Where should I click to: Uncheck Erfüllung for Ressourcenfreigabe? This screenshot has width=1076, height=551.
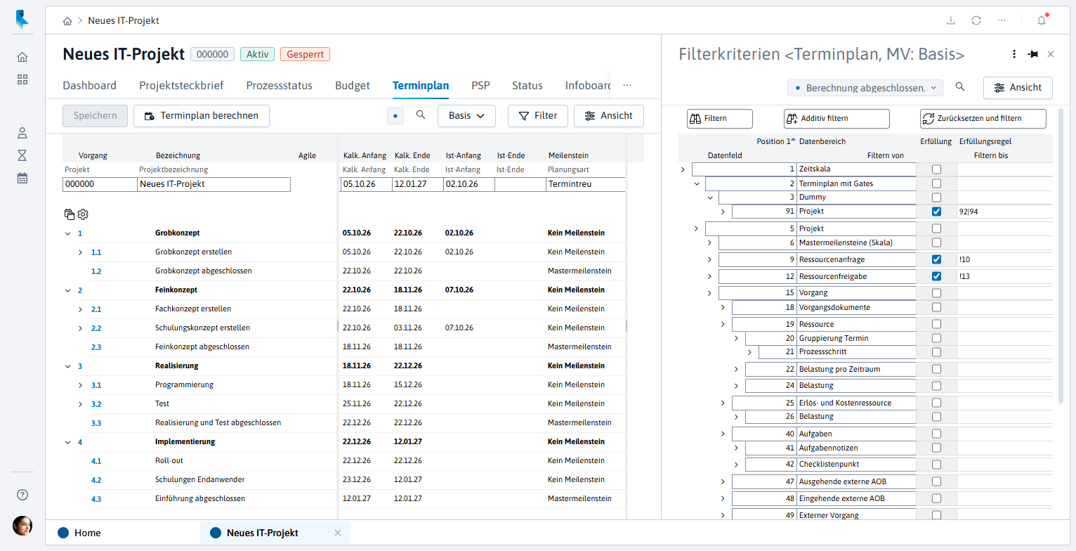click(936, 276)
